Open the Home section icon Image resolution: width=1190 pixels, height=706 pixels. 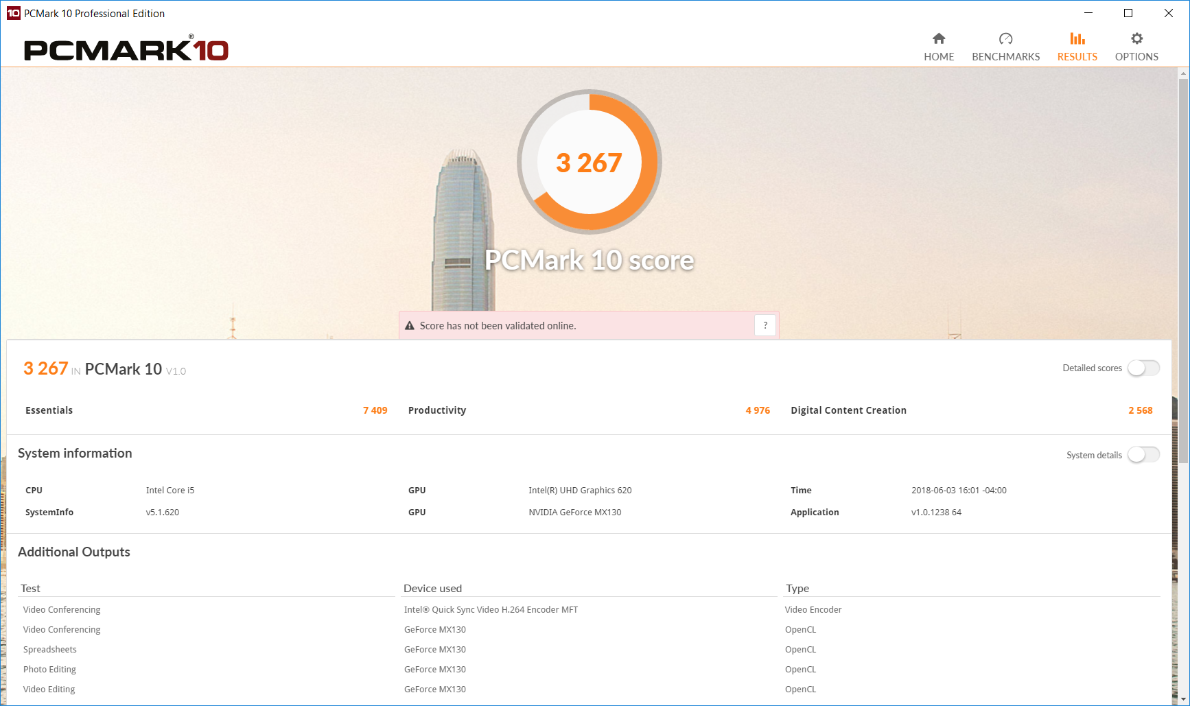point(939,38)
